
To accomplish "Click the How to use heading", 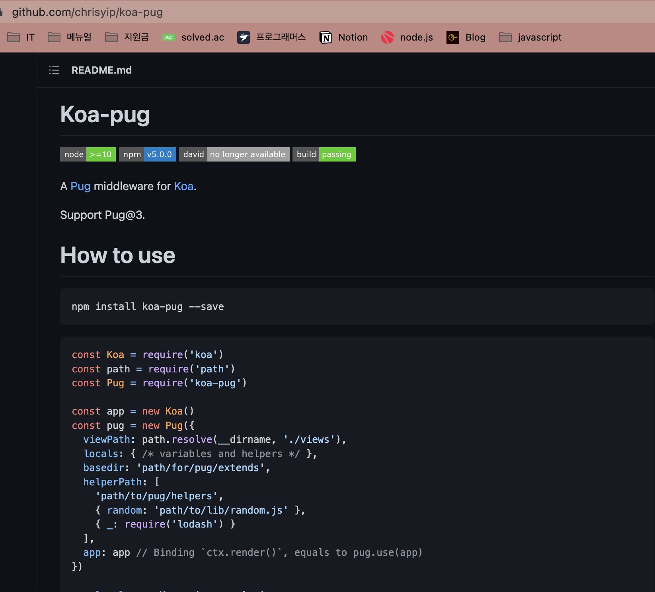I will (118, 255).
